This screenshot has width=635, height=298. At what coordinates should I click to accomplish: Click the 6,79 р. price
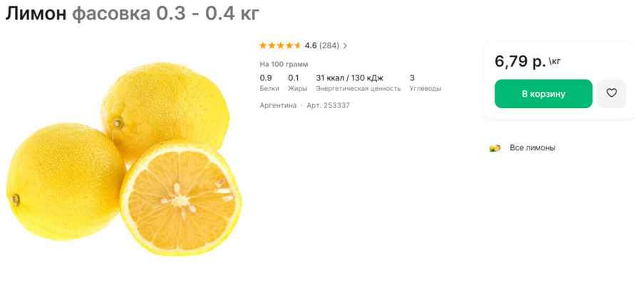pyautogui.click(x=520, y=61)
